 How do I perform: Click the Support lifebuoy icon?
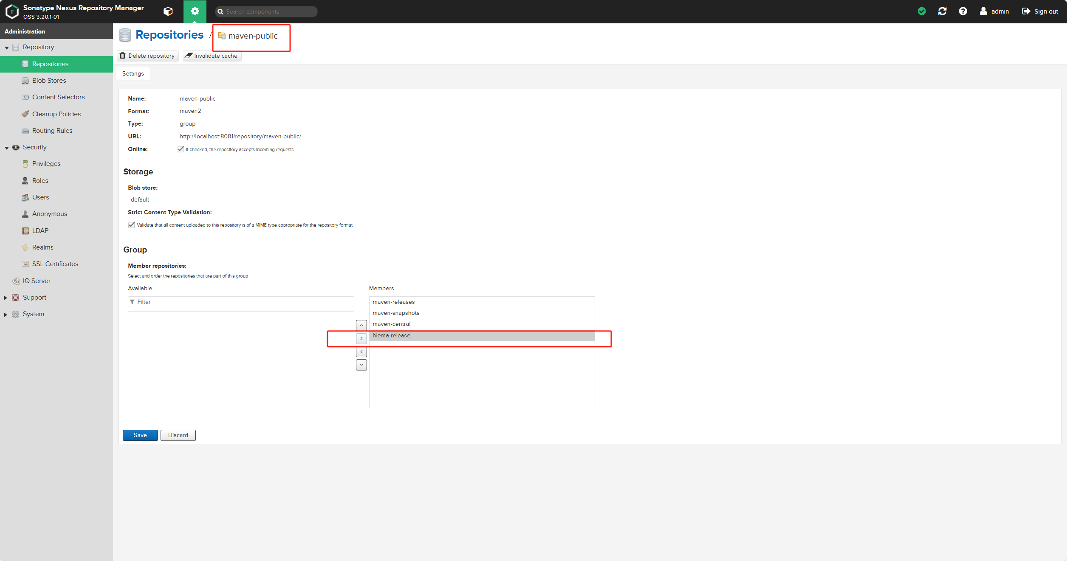click(16, 298)
